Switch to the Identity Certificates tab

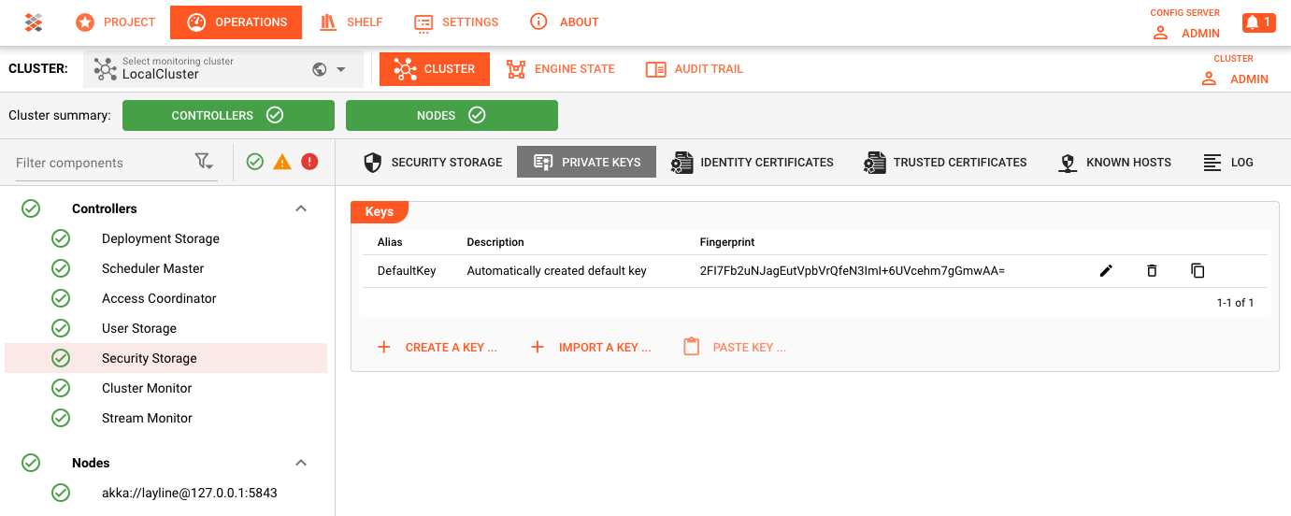click(753, 162)
